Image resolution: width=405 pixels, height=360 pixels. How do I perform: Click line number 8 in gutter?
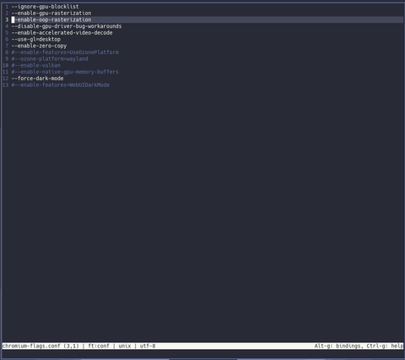tap(7, 52)
